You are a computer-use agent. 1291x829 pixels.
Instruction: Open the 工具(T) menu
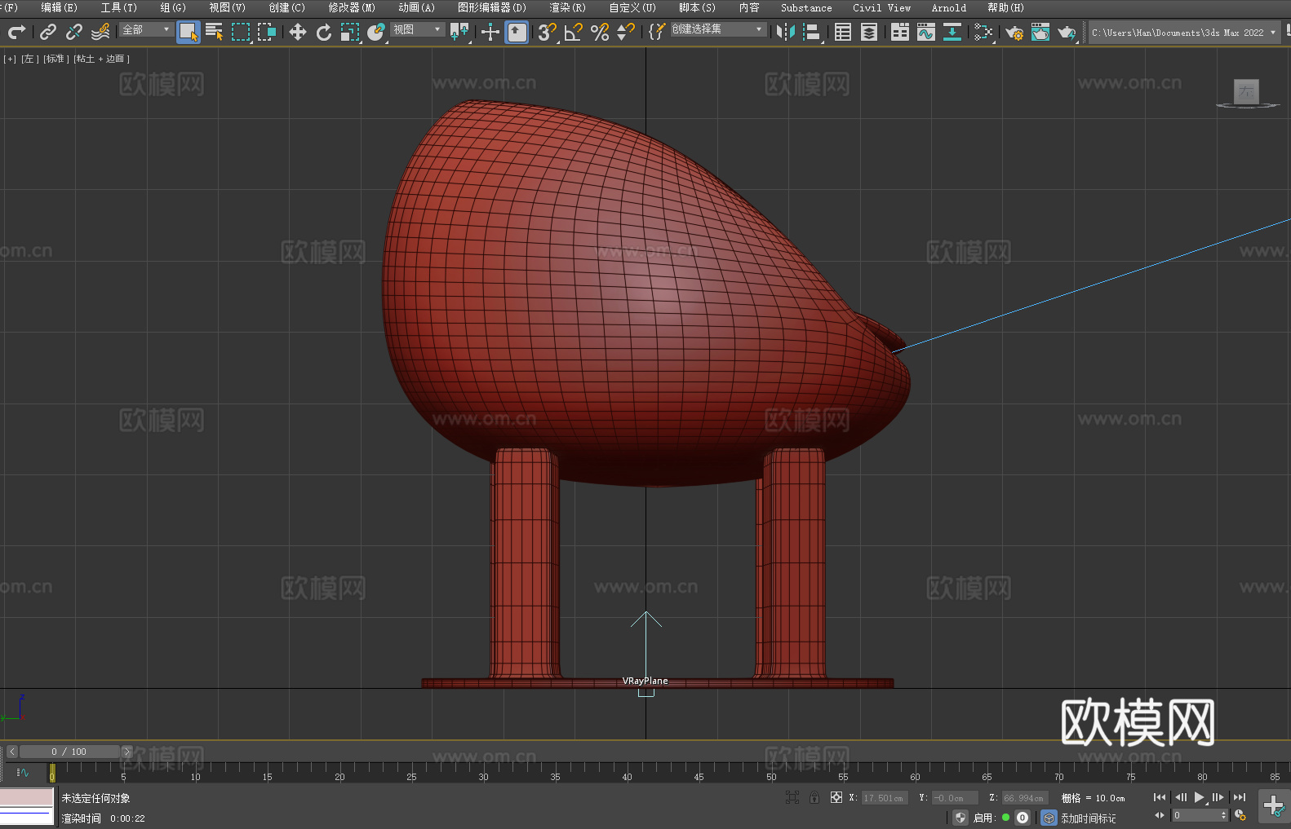pos(118,7)
